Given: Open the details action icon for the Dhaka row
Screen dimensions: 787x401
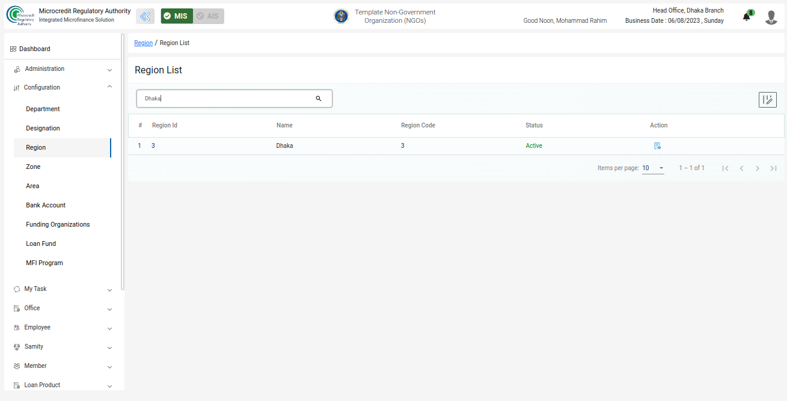Looking at the screenshot, I should coord(657,145).
